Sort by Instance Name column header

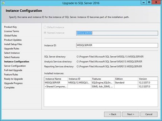pyautogui.click(x=56, y=79)
